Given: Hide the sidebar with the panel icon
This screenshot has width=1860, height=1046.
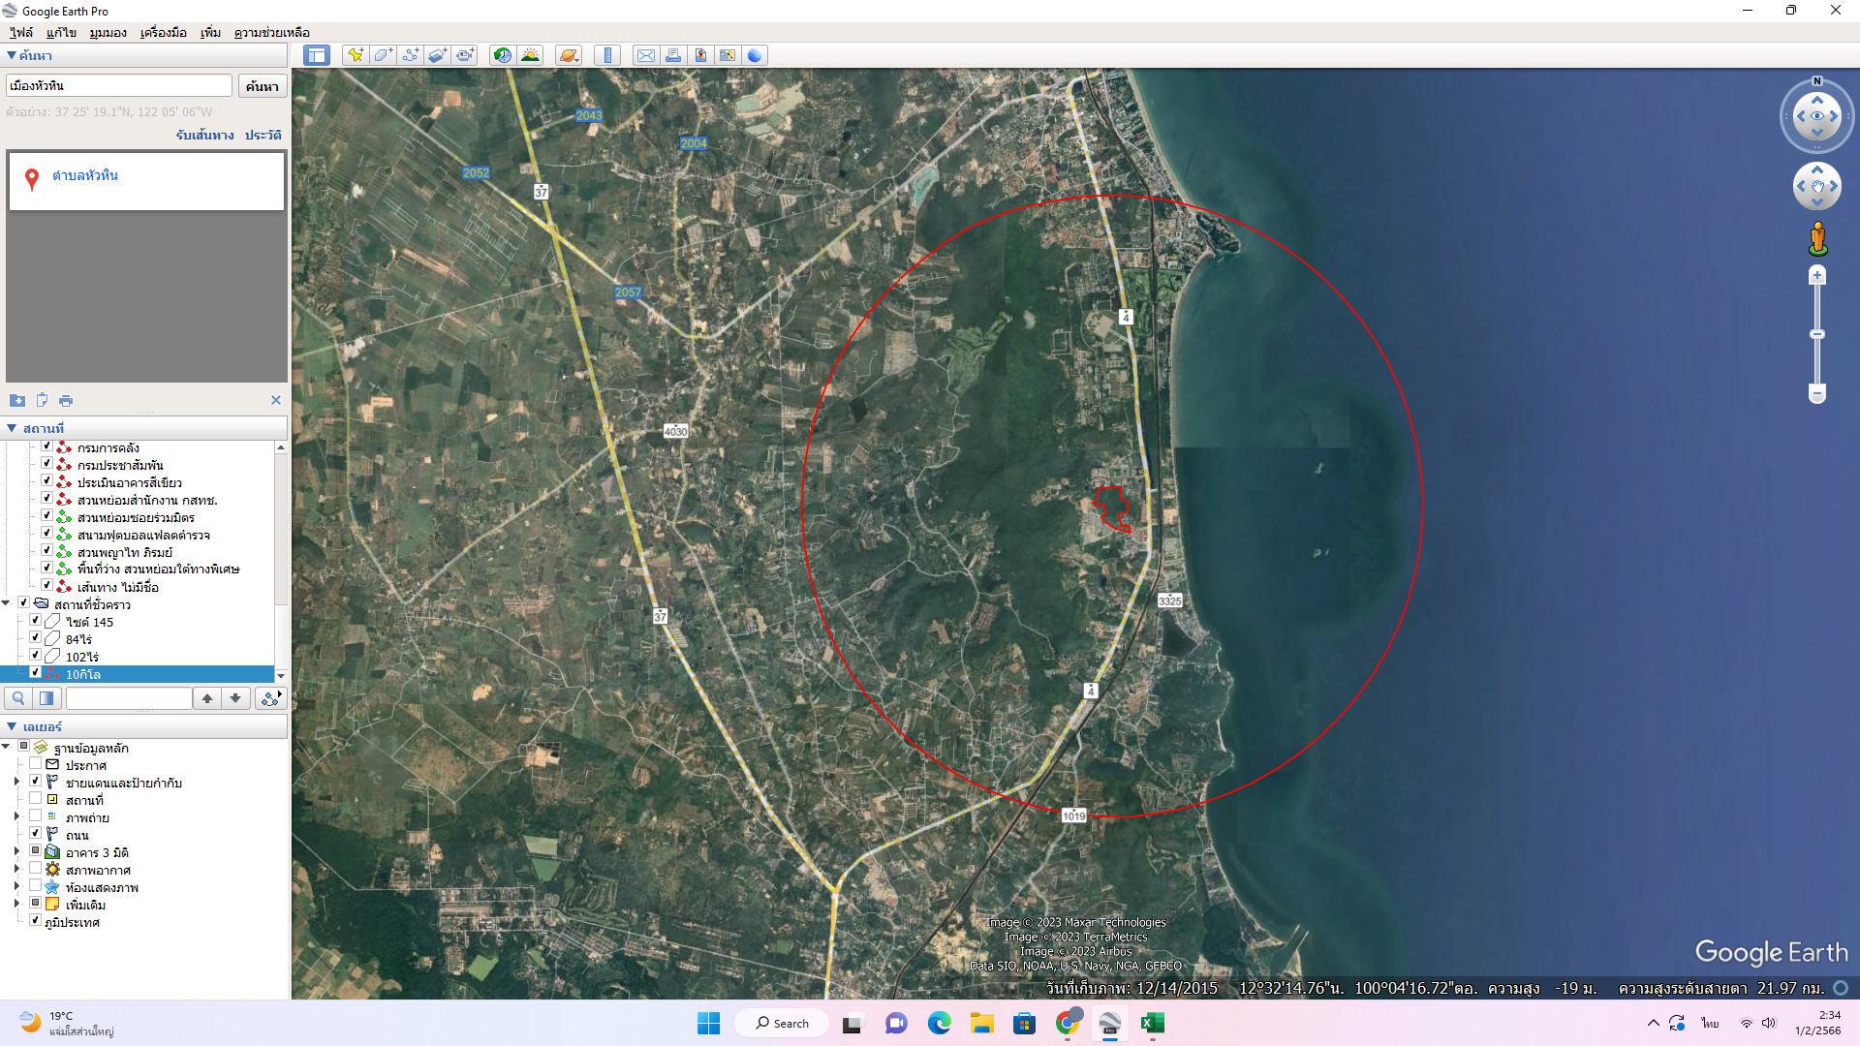Looking at the screenshot, I should (x=316, y=55).
